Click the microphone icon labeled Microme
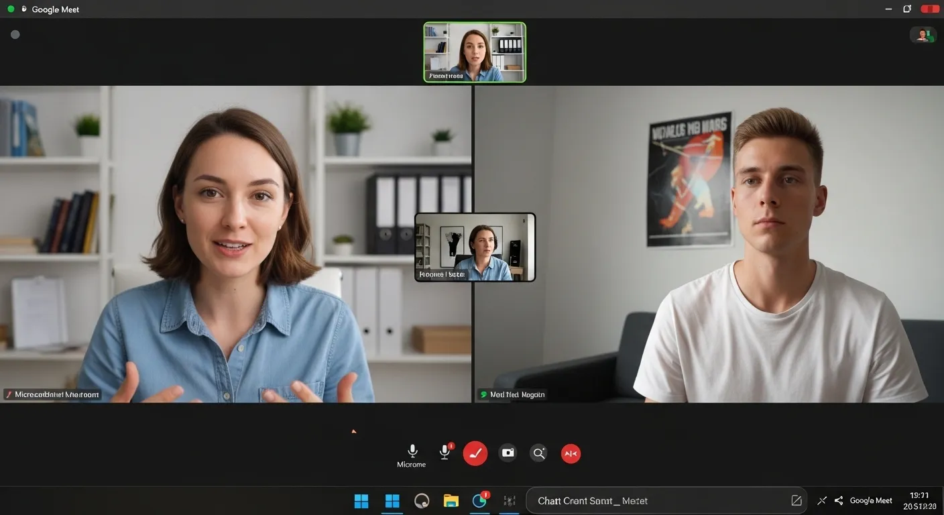 (412, 451)
